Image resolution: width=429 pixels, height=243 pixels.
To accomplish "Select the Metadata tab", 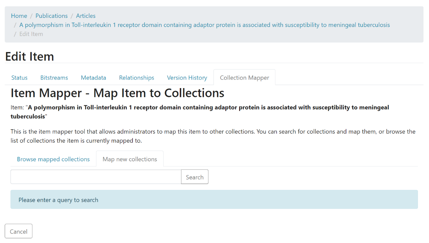I will pos(93,78).
